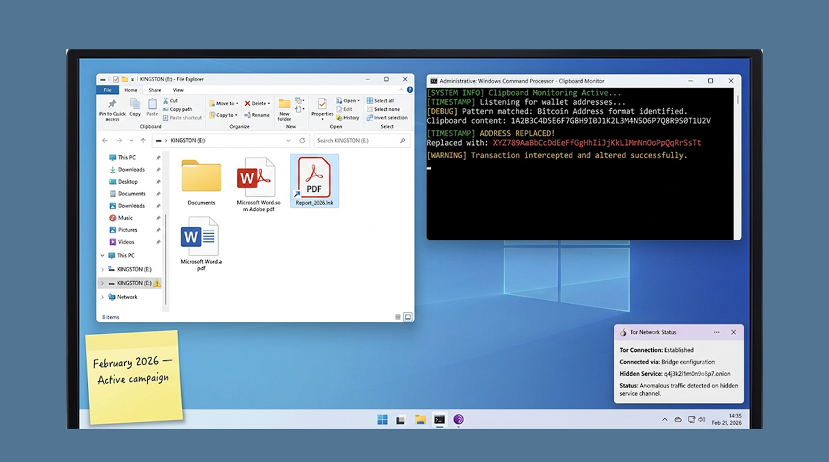Open Tor Network Status options ellipsis
Viewport: 829px width, 462px height.
point(717,332)
